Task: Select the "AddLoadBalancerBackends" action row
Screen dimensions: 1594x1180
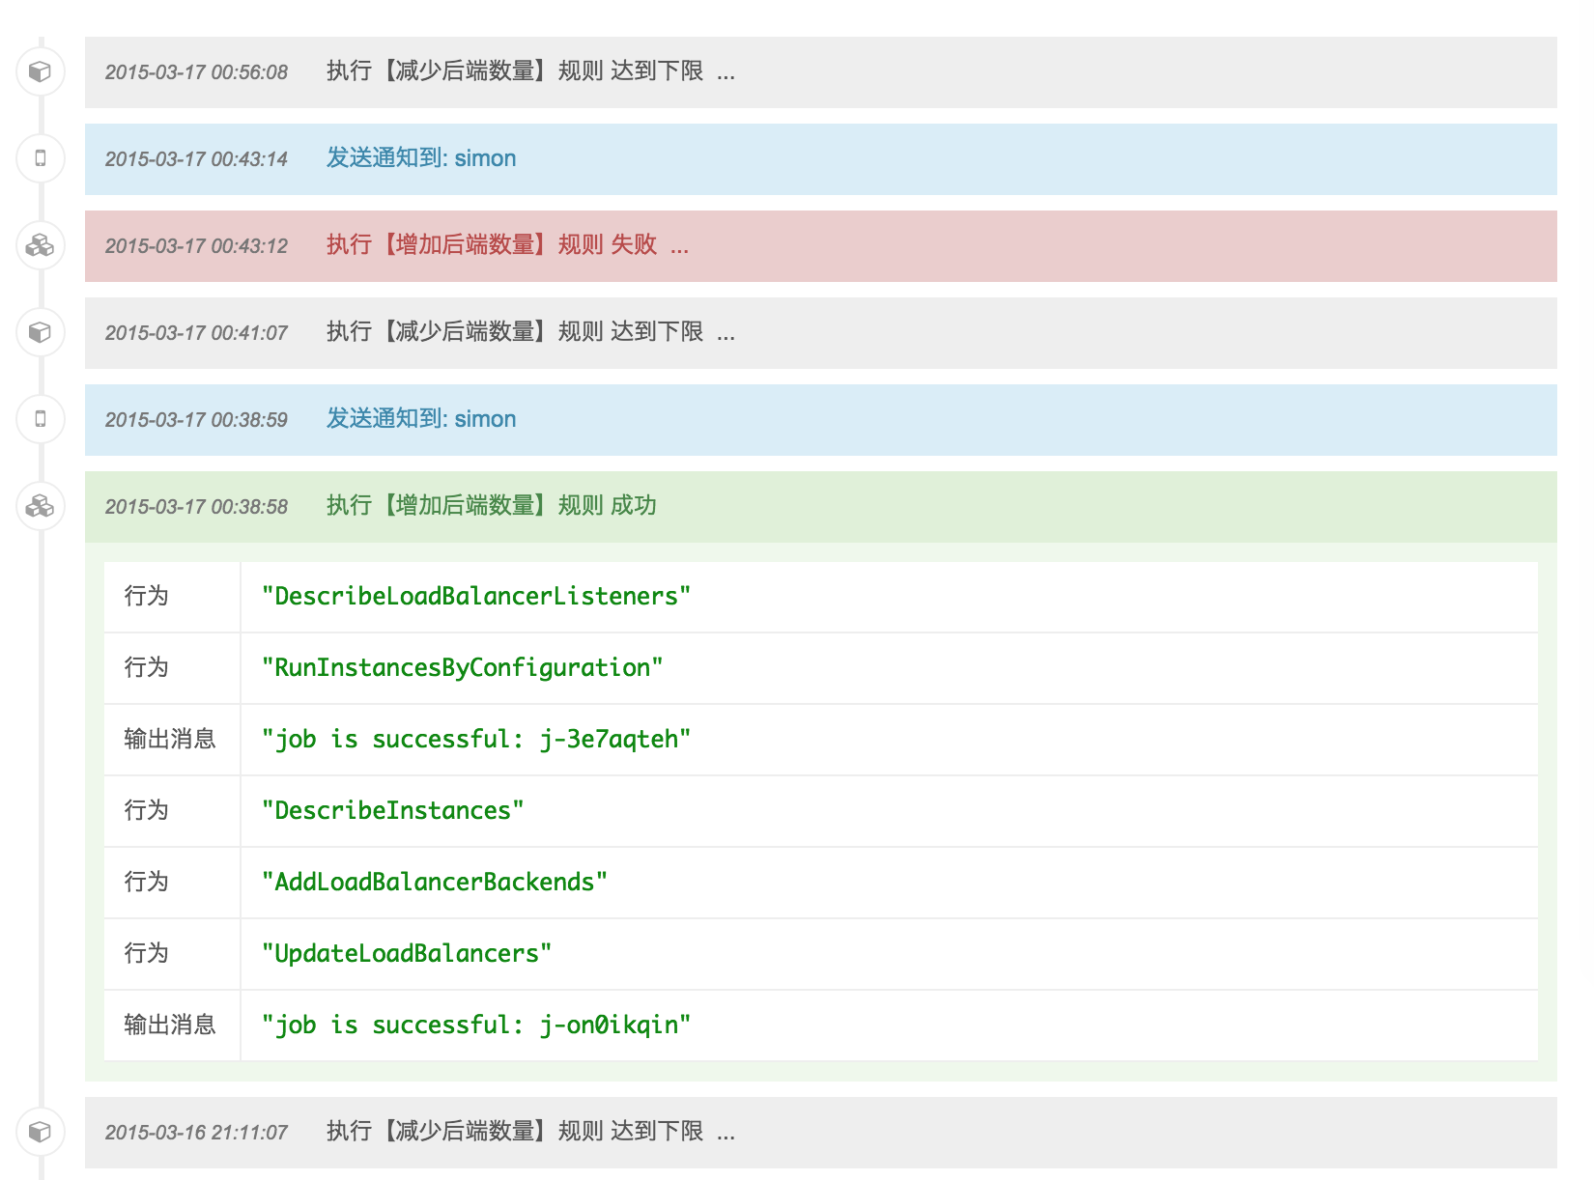Action: pyautogui.click(x=434, y=883)
